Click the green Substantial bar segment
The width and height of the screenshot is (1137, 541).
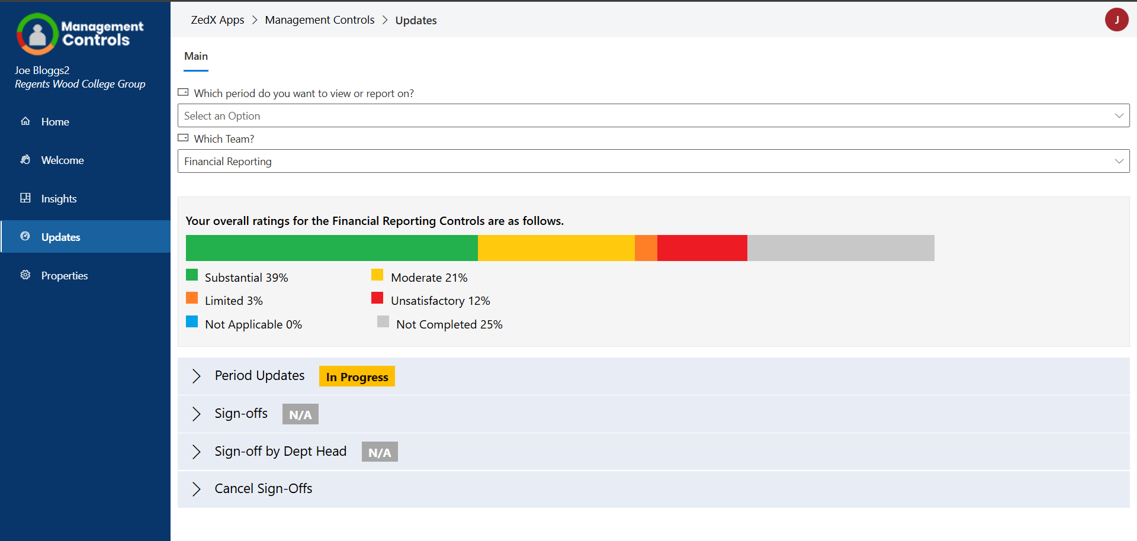click(332, 248)
